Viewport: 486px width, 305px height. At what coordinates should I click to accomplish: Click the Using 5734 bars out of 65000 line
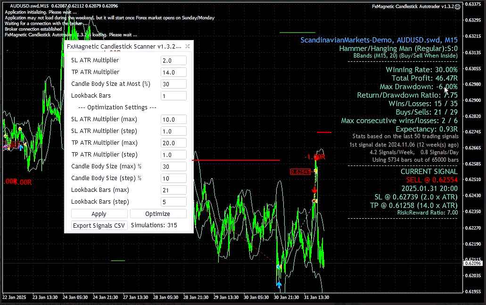coord(415,160)
